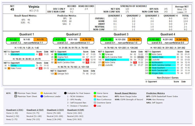
Task: Select the green H:1-30 pill in Quadrant 1
Action: pos(13,40)
